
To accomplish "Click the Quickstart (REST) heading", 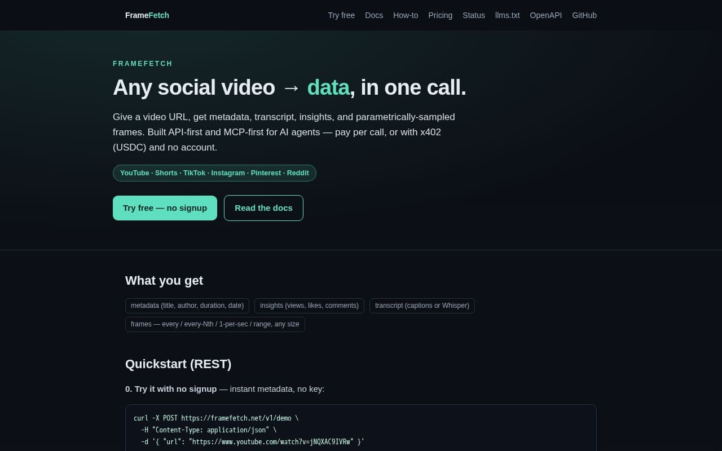I will 178,364.
